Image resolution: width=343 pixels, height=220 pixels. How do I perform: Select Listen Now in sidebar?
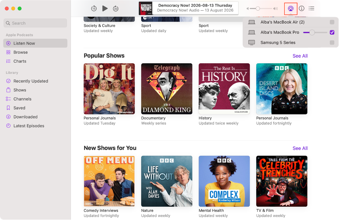coord(35,43)
